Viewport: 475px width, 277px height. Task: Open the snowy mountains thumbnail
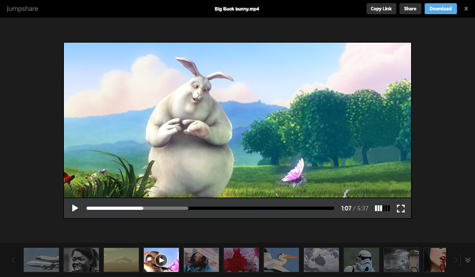point(321,260)
